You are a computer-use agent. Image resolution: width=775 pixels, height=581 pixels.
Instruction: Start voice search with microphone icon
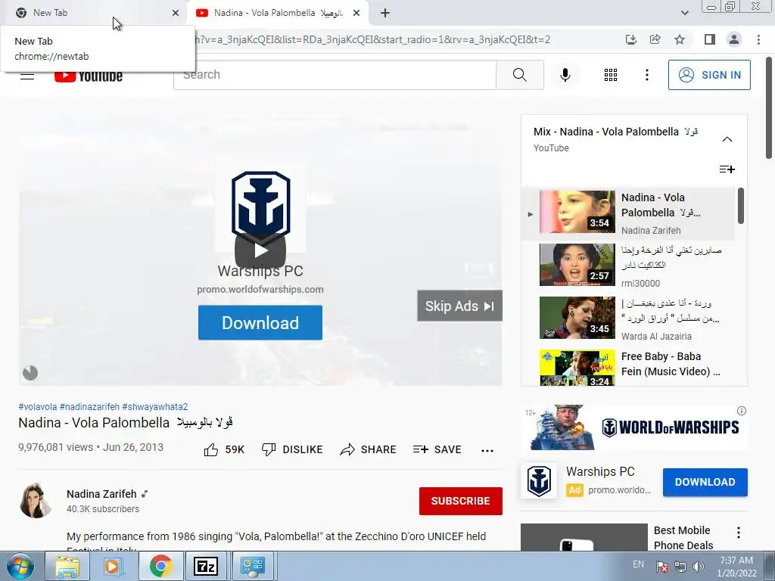click(x=565, y=75)
